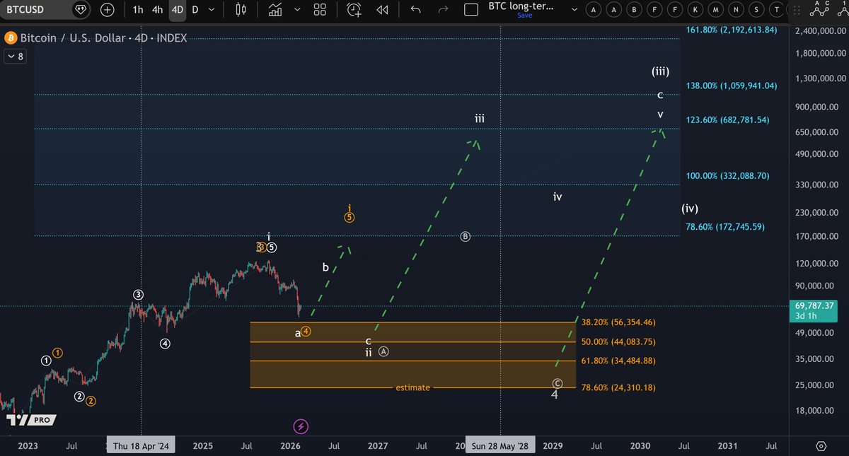Viewport: 849px width, 456px height.
Task: Expand the favorite indicators dropdown arrow
Action: (296, 10)
